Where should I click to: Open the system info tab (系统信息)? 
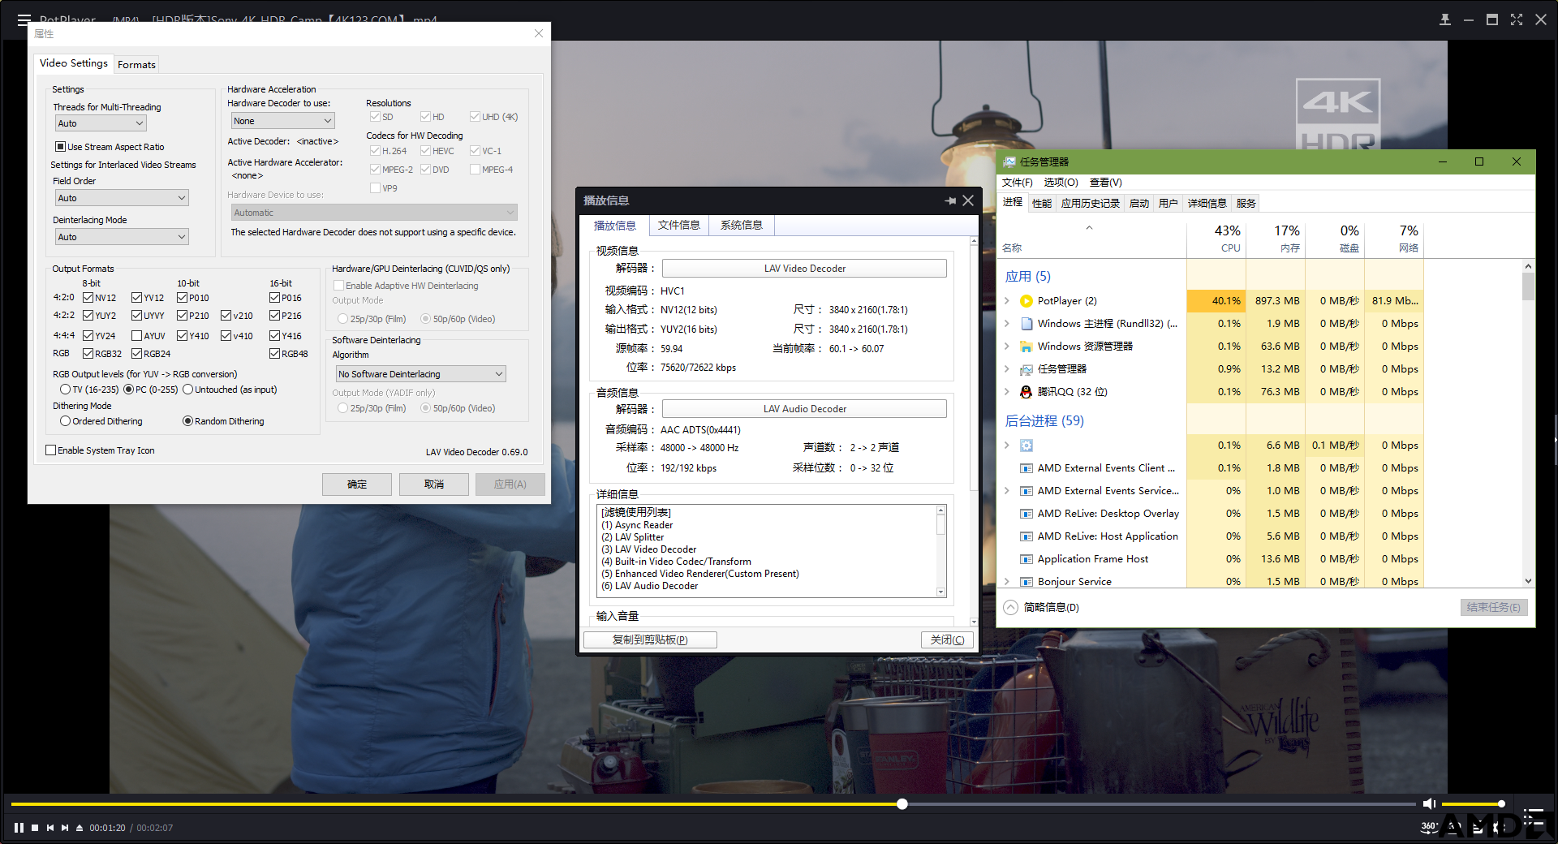coord(742,226)
